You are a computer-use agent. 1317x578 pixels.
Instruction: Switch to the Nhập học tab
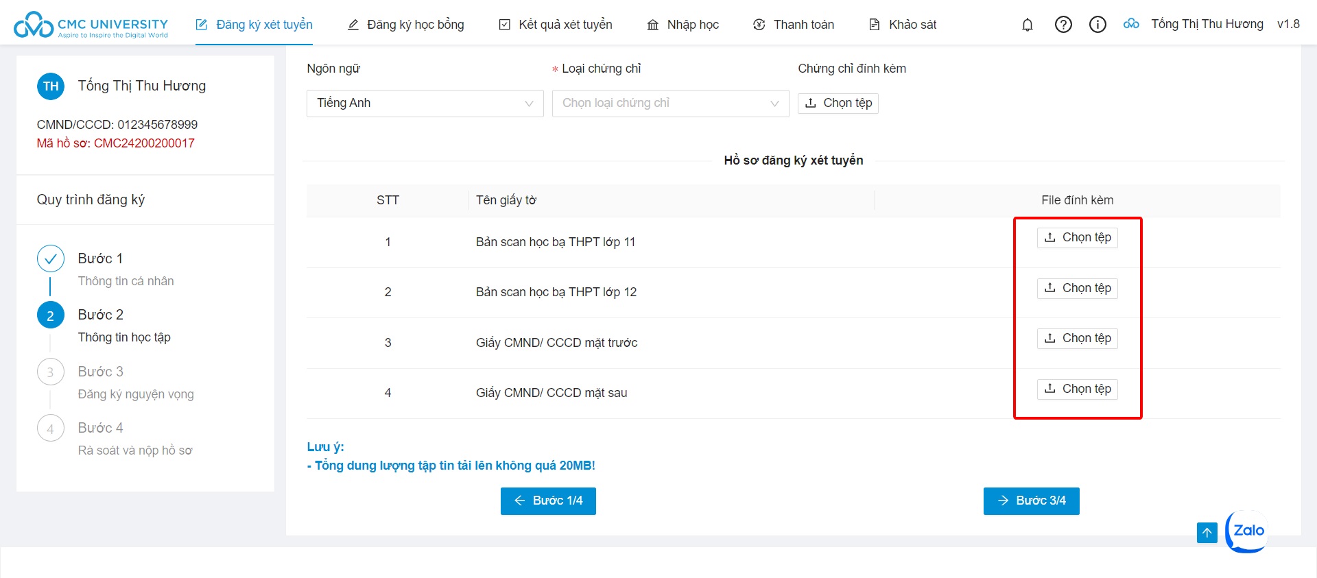[x=683, y=25]
